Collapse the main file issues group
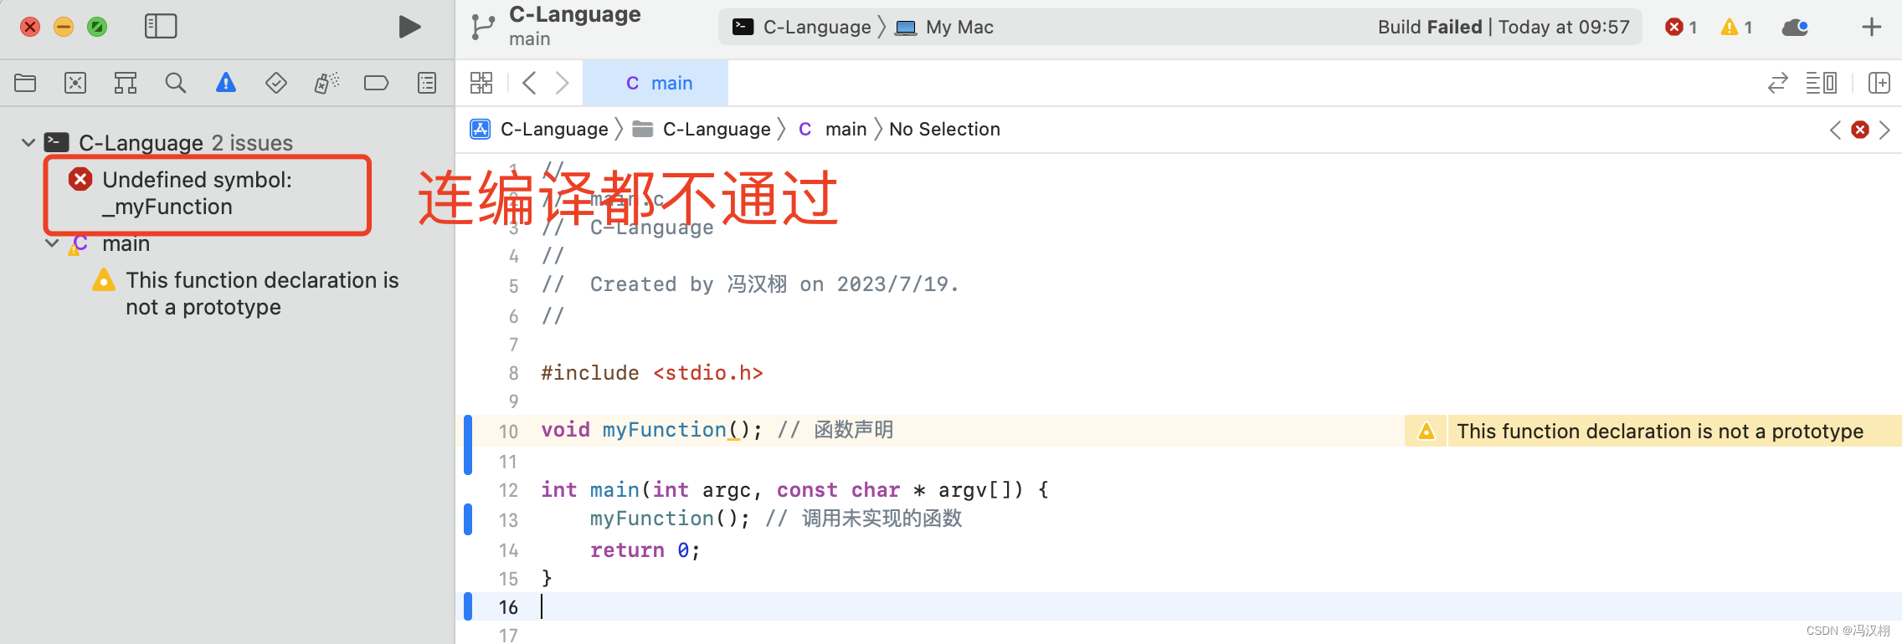Screen dimensions: 1902x644 tap(52, 243)
